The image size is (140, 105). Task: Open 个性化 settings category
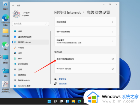[x=31, y=48]
